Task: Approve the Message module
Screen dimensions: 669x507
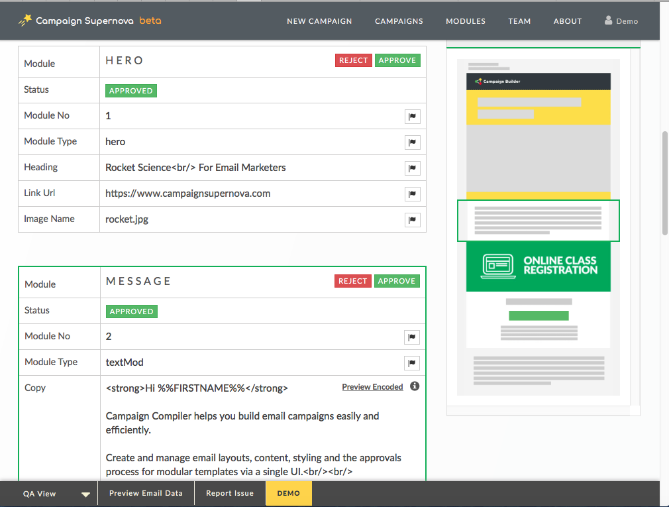Action: (397, 281)
